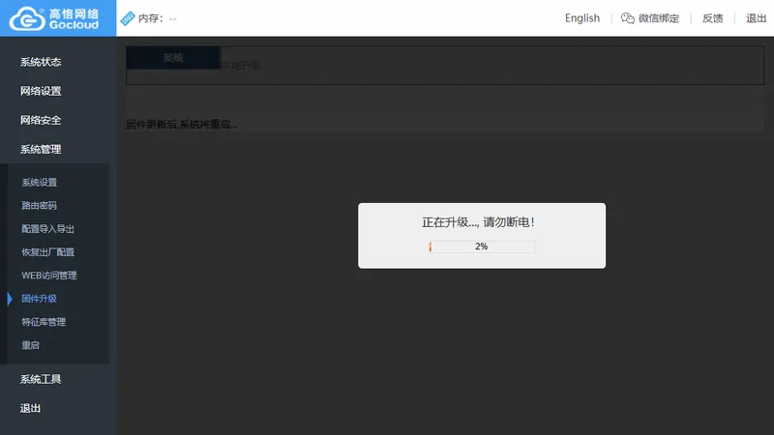
Task: Switch language to English
Action: (582, 18)
